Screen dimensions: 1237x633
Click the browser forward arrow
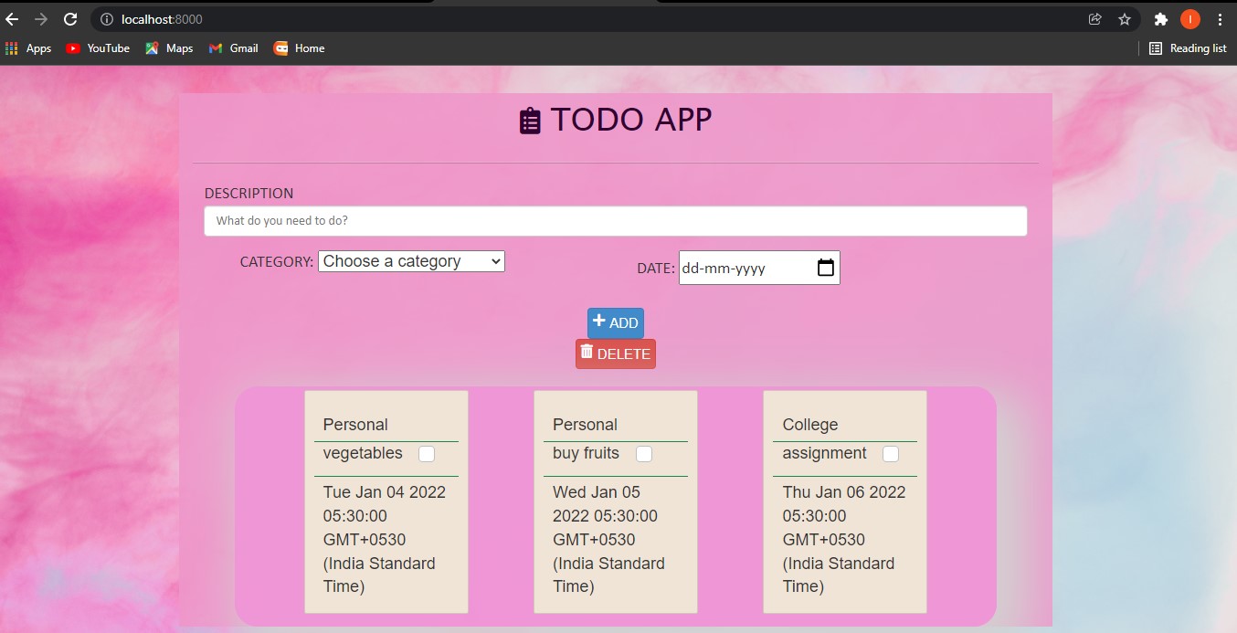[x=41, y=19]
